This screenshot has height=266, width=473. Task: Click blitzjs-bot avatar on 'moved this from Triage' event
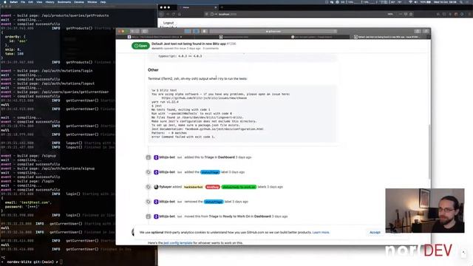click(x=156, y=216)
